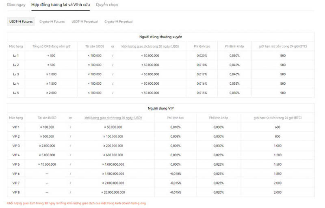Switch to the Giao ngay tab
325x208 pixels.
(x=16, y=4)
